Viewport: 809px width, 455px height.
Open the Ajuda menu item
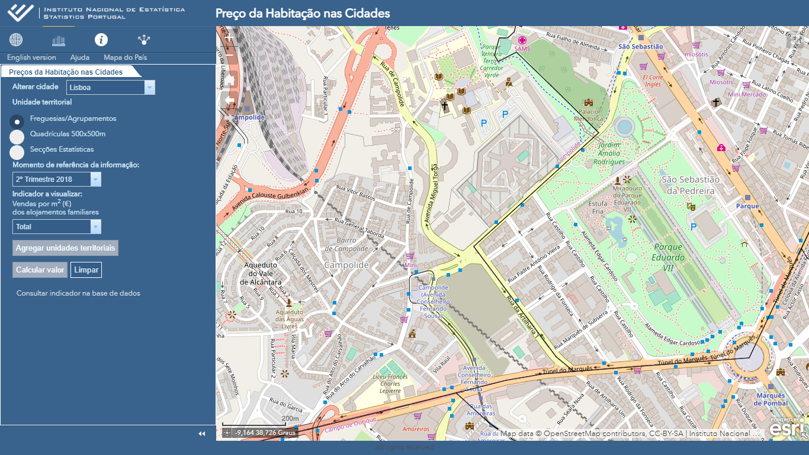coord(80,57)
